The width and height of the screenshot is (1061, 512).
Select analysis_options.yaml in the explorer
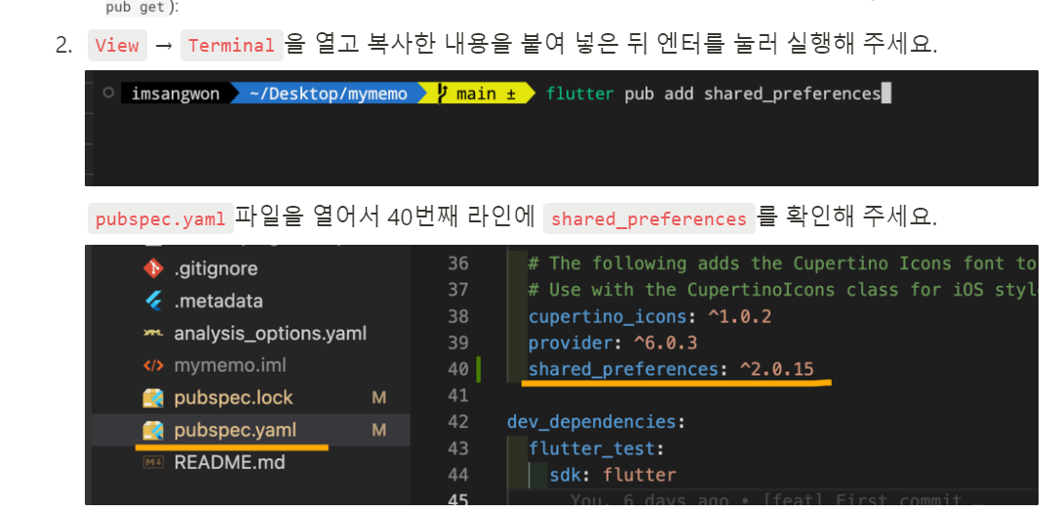[270, 334]
